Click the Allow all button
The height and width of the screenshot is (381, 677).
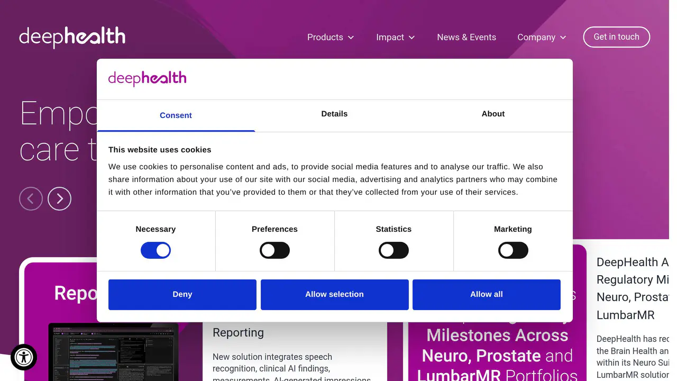(x=487, y=294)
